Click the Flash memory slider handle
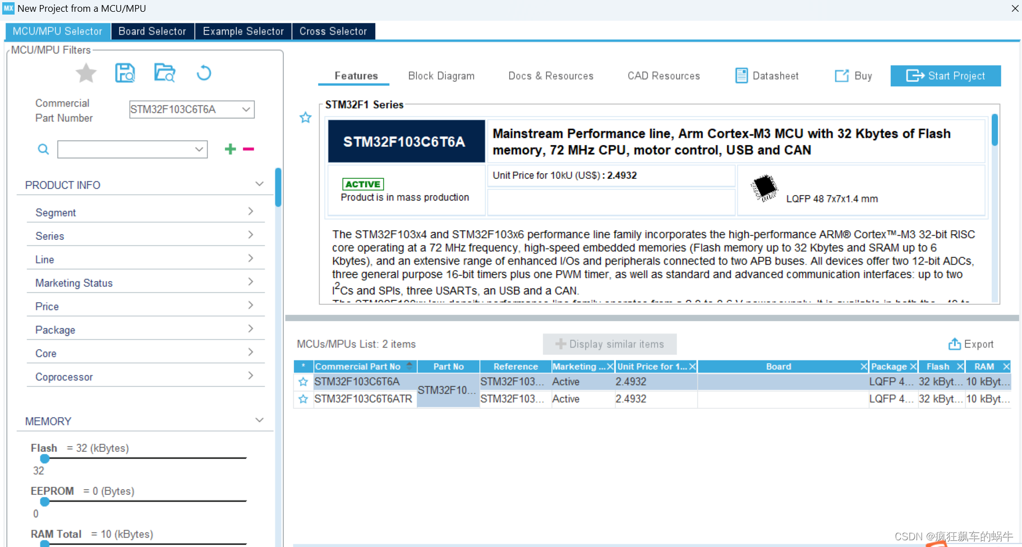 45,458
